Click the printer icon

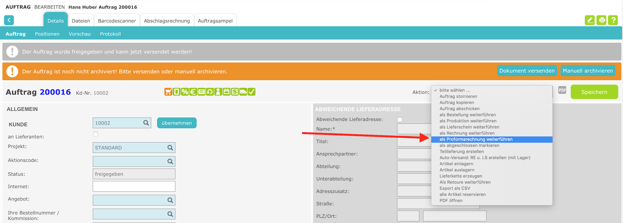tap(601, 20)
